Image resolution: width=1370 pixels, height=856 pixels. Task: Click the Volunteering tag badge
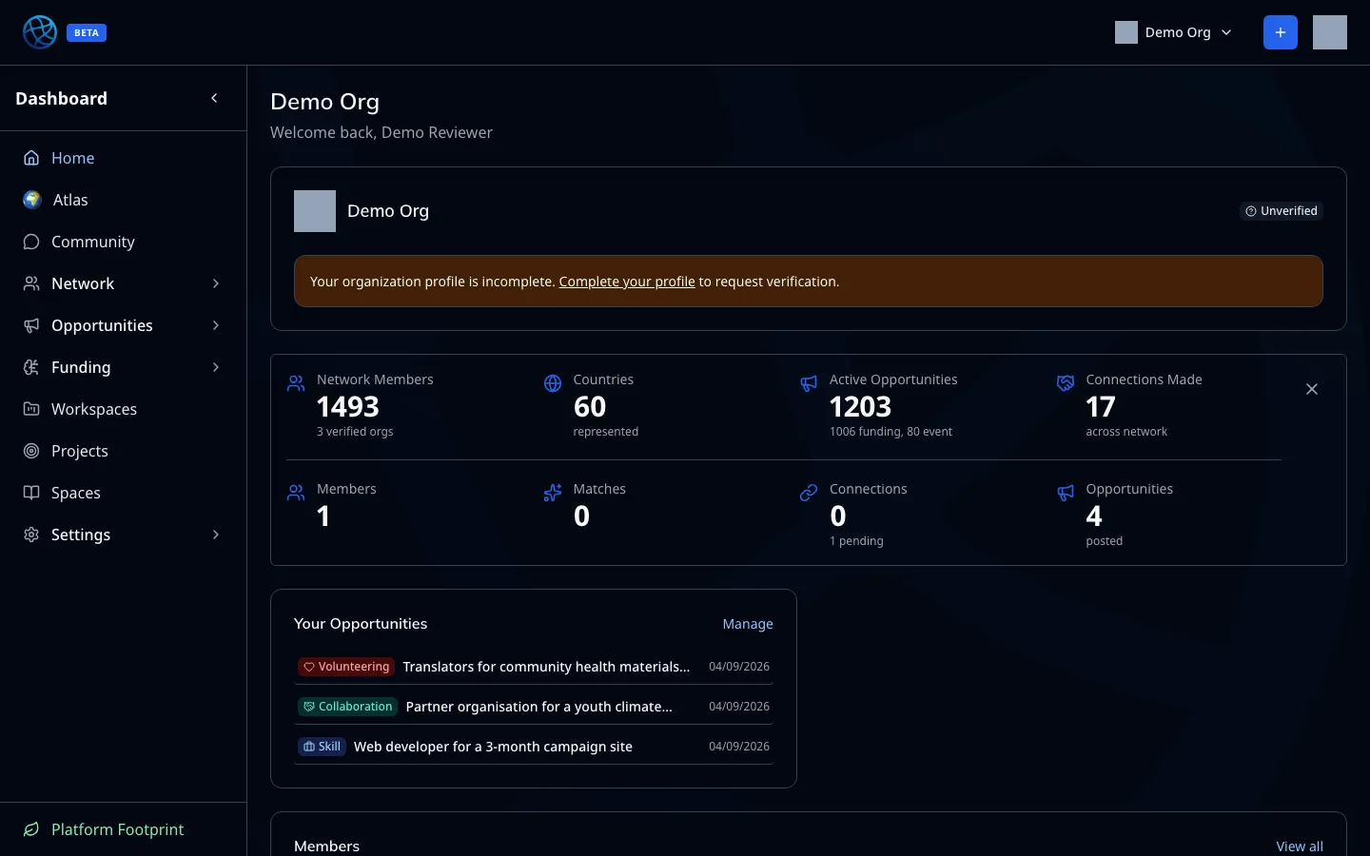pyautogui.click(x=346, y=667)
